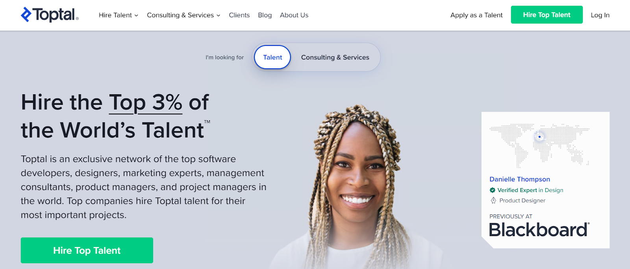
Task: Open Danielle Thompson's profile link
Action: pos(520,179)
